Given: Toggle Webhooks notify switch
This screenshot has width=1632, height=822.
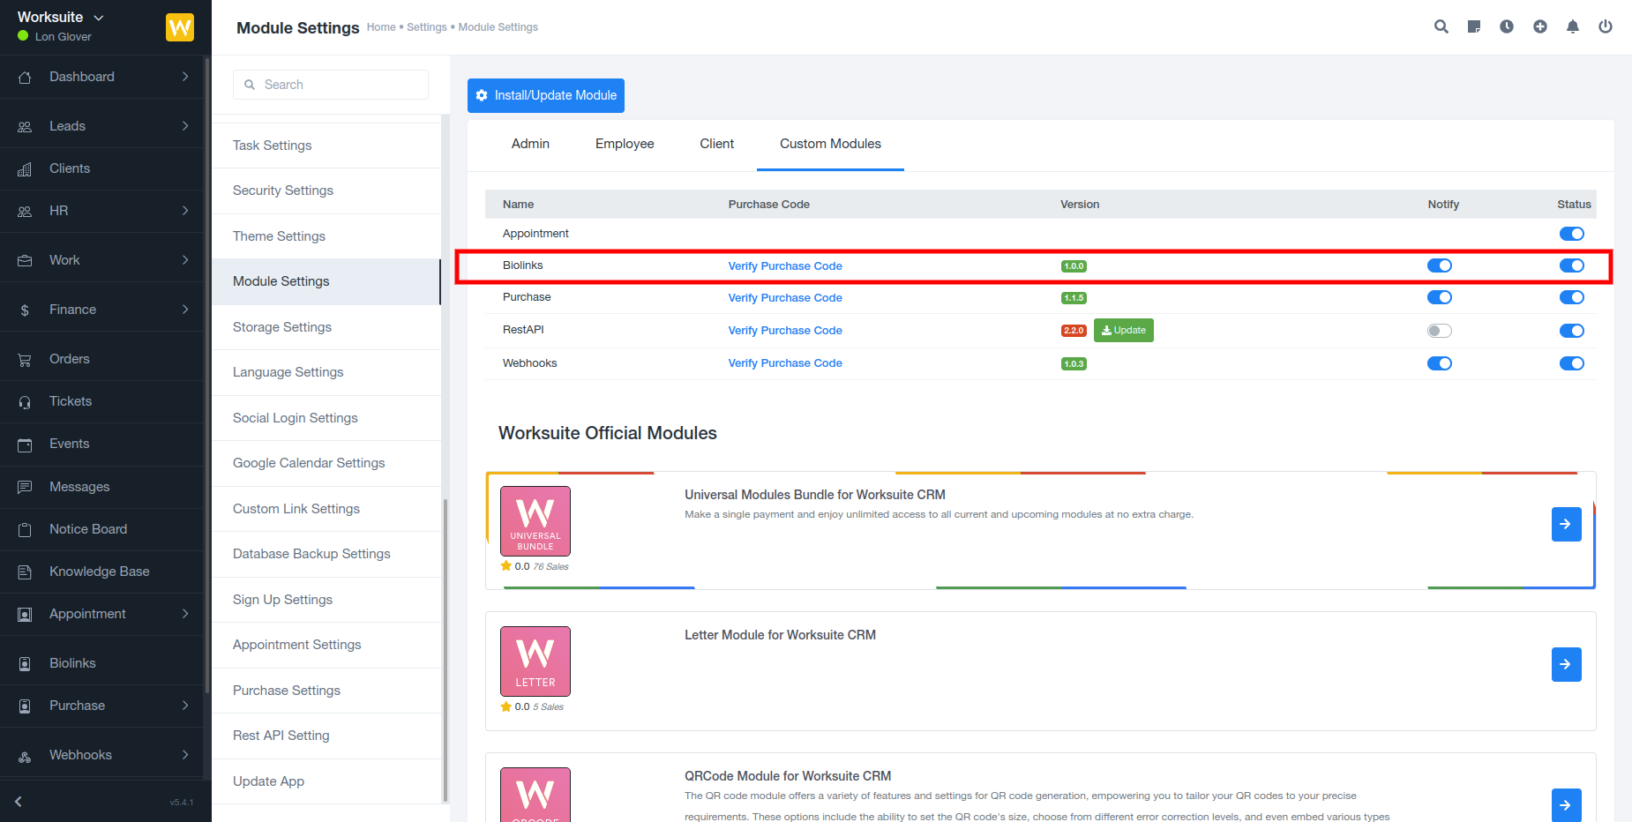Looking at the screenshot, I should click(x=1440, y=363).
